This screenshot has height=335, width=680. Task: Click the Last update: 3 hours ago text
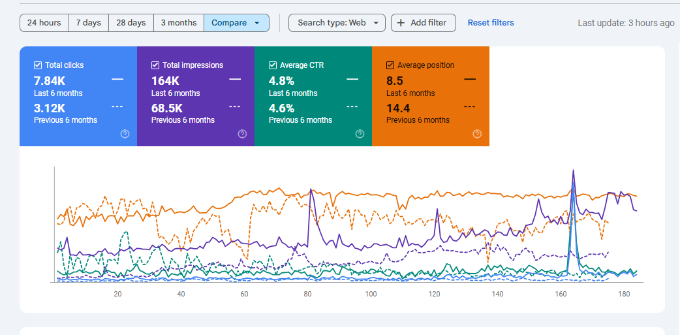coord(626,23)
